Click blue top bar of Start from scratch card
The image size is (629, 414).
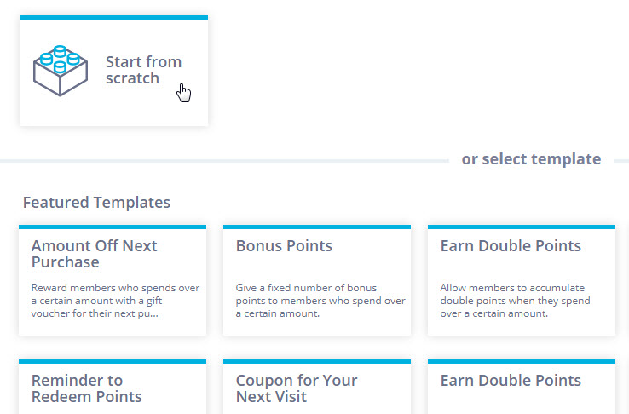114,17
